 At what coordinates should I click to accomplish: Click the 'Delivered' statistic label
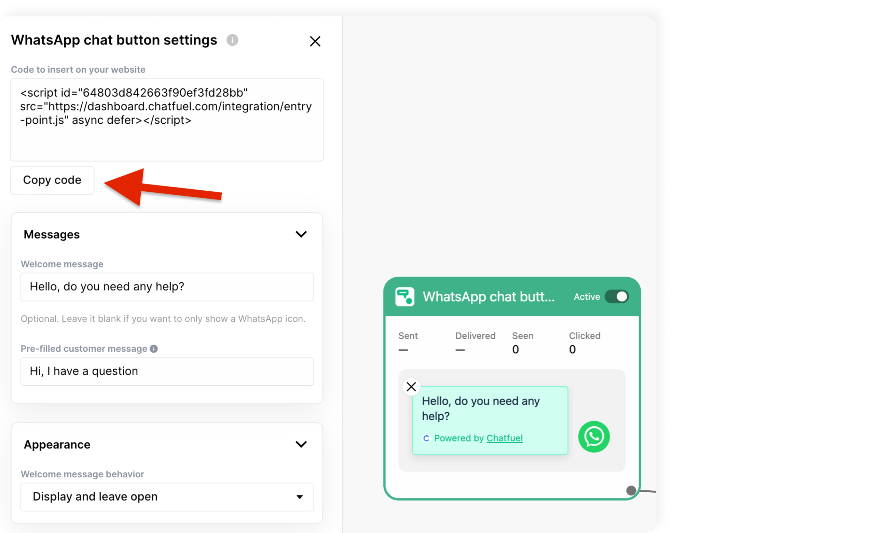(x=475, y=336)
